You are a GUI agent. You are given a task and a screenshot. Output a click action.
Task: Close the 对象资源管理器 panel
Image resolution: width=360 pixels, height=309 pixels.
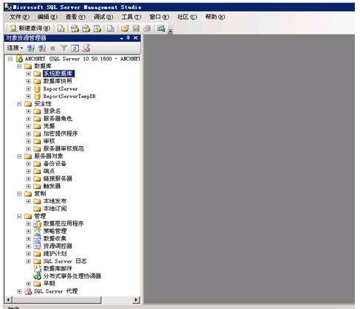[135, 38]
